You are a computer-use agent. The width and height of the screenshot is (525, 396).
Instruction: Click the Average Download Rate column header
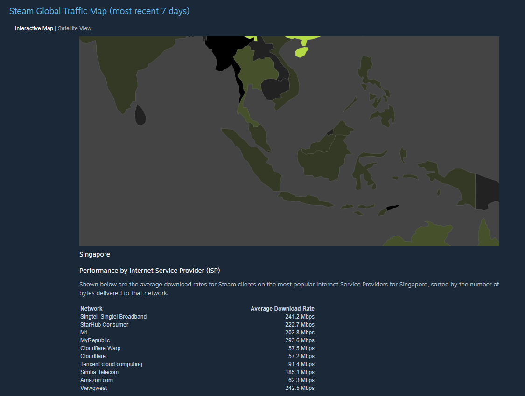point(283,309)
